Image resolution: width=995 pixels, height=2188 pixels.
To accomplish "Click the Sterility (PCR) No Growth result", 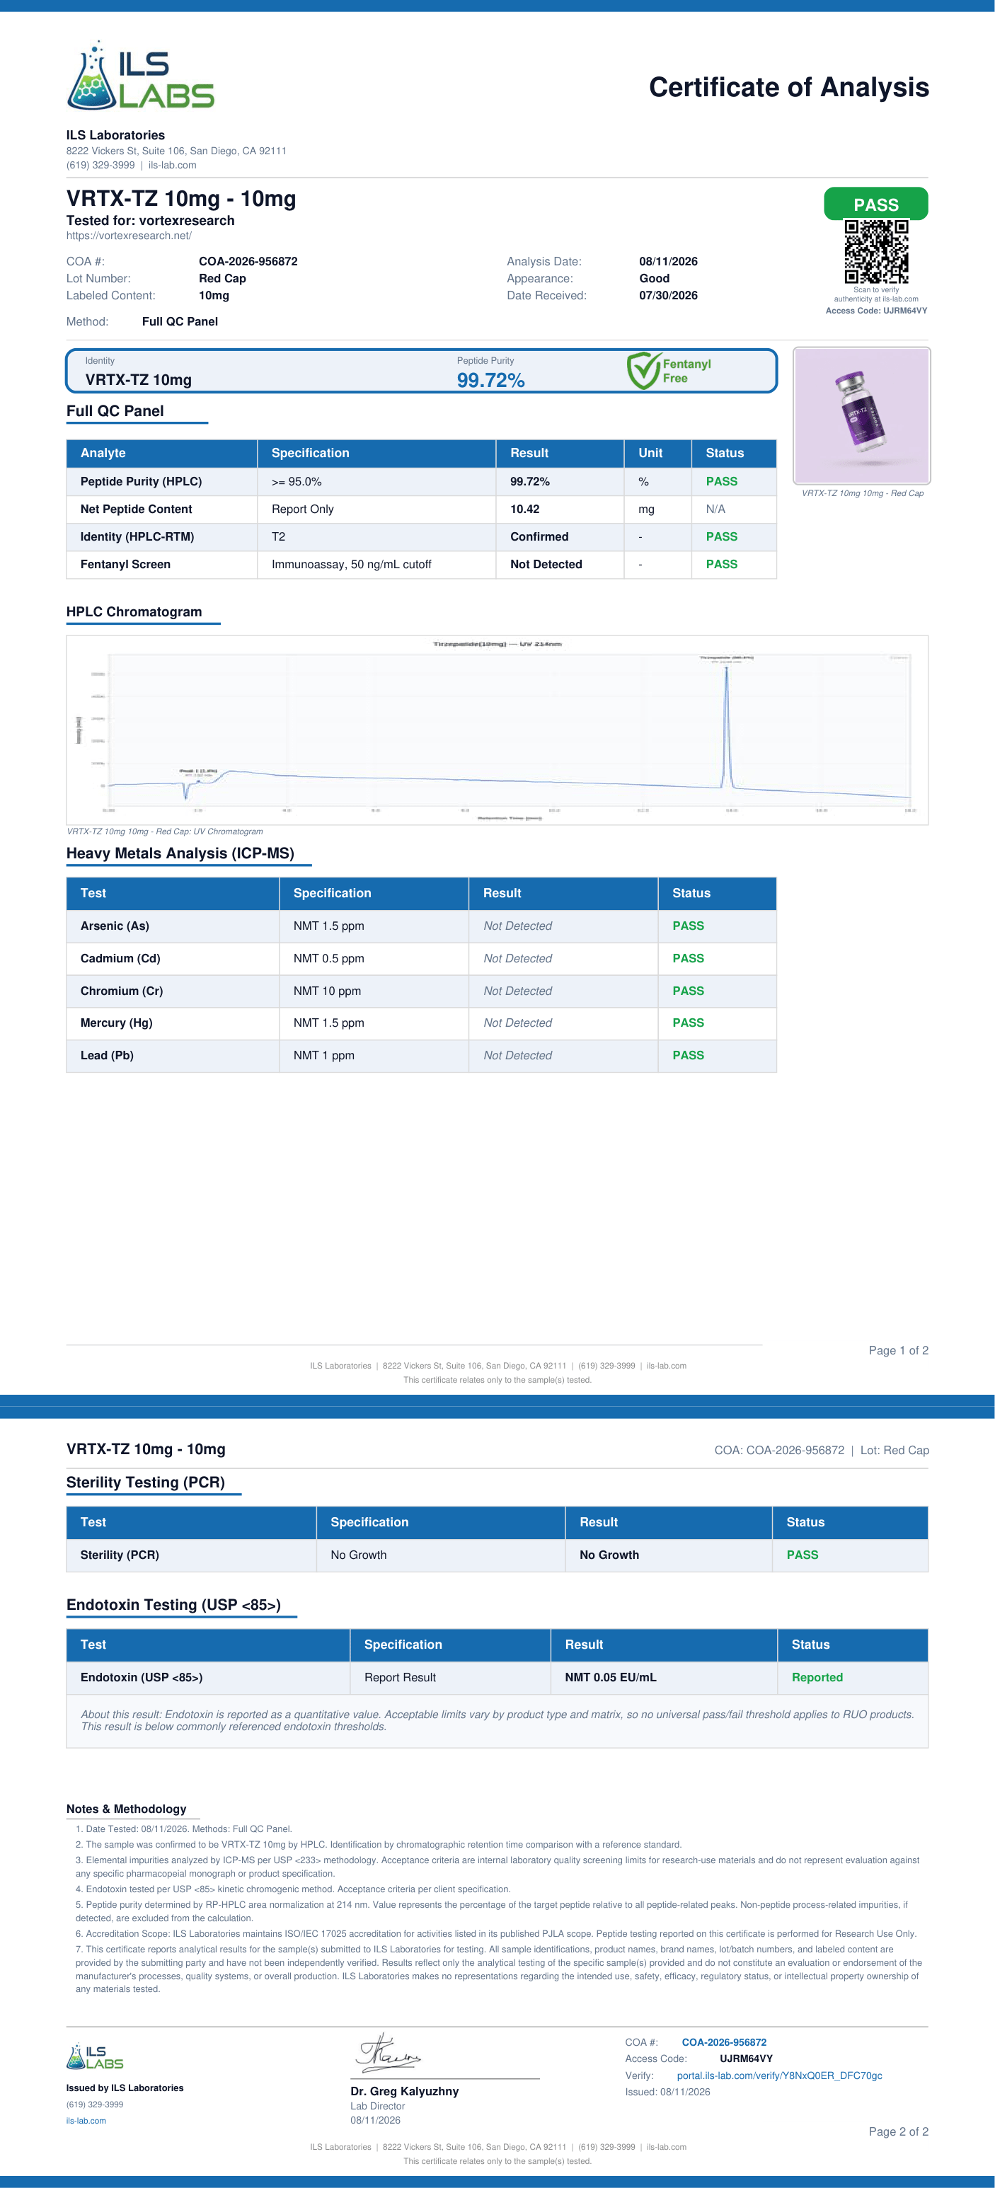I will [609, 1555].
